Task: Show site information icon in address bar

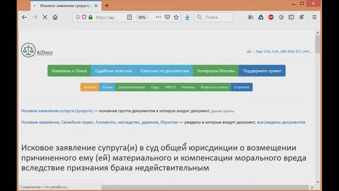Action: pos(78,17)
